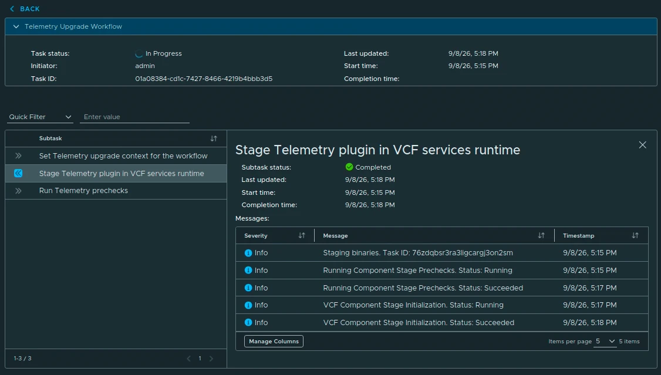Click page number 1 in subtask pagination

tap(200, 359)
